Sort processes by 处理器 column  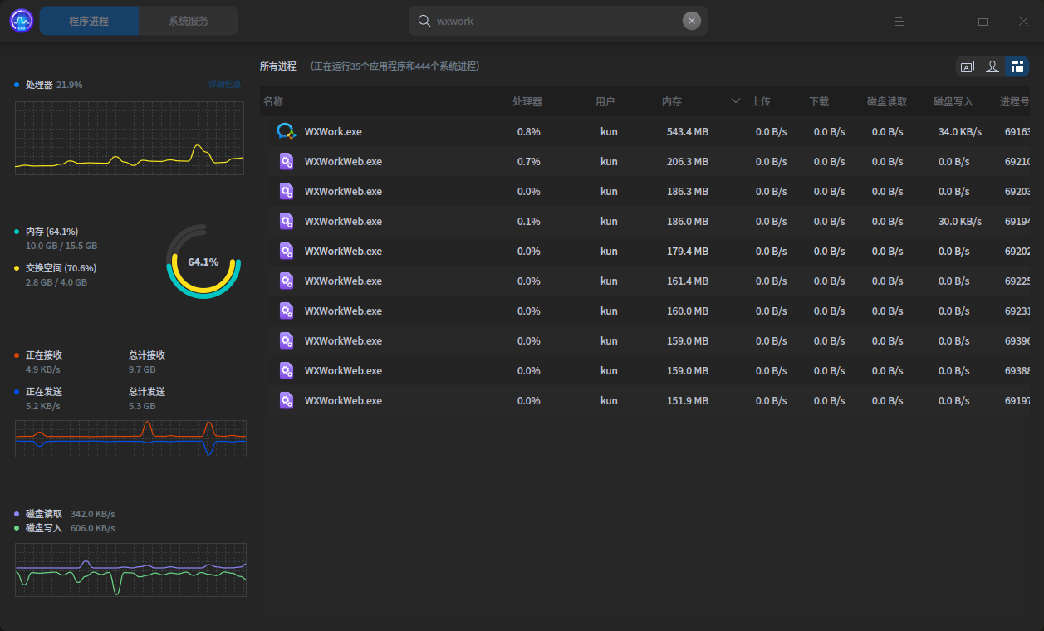527,101
